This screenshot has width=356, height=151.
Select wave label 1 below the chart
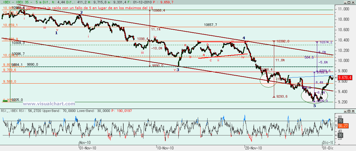[x=56, y=33]
